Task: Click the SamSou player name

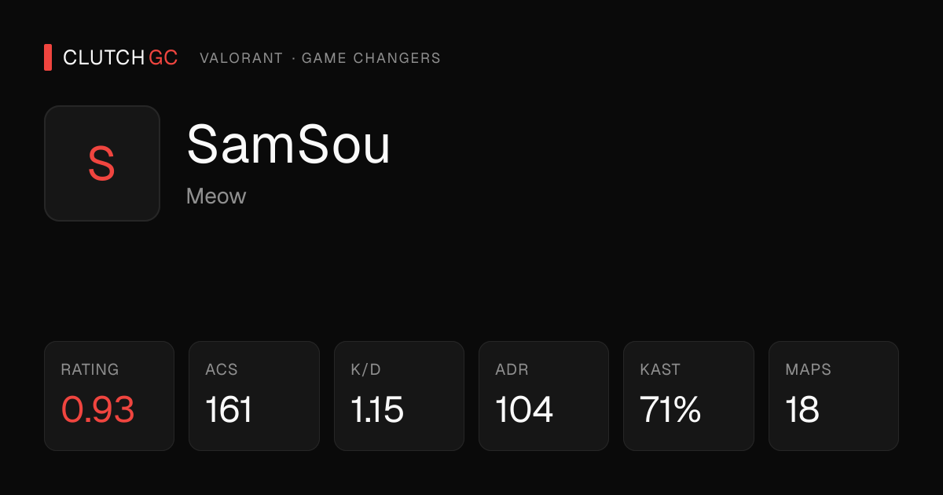Action: pos(288,145)
